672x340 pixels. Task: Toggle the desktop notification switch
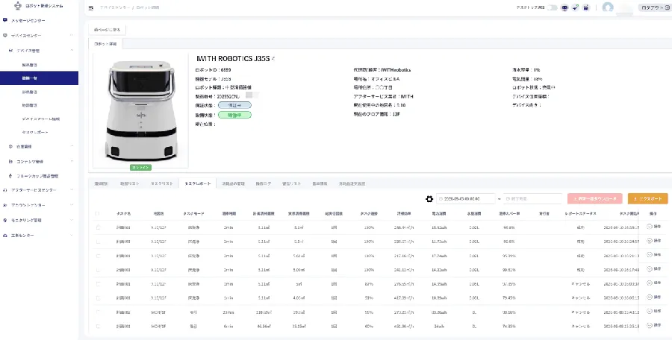(x=553, y=7)
